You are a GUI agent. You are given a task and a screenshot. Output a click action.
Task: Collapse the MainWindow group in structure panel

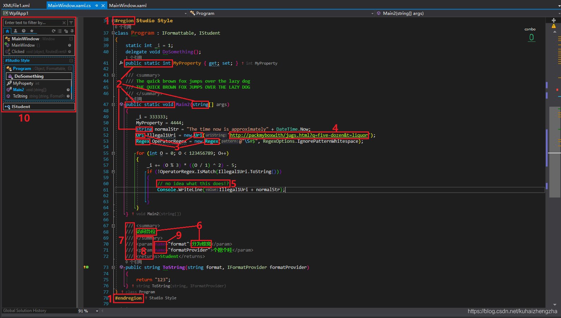click(71, 39)
